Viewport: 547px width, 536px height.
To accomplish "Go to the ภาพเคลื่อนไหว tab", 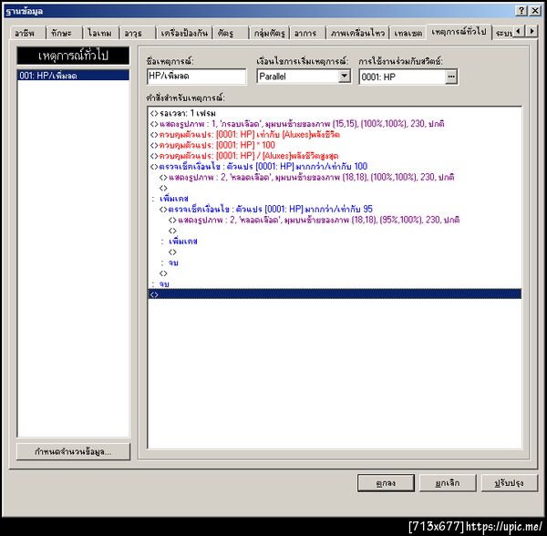I will (x=357, y=34).
